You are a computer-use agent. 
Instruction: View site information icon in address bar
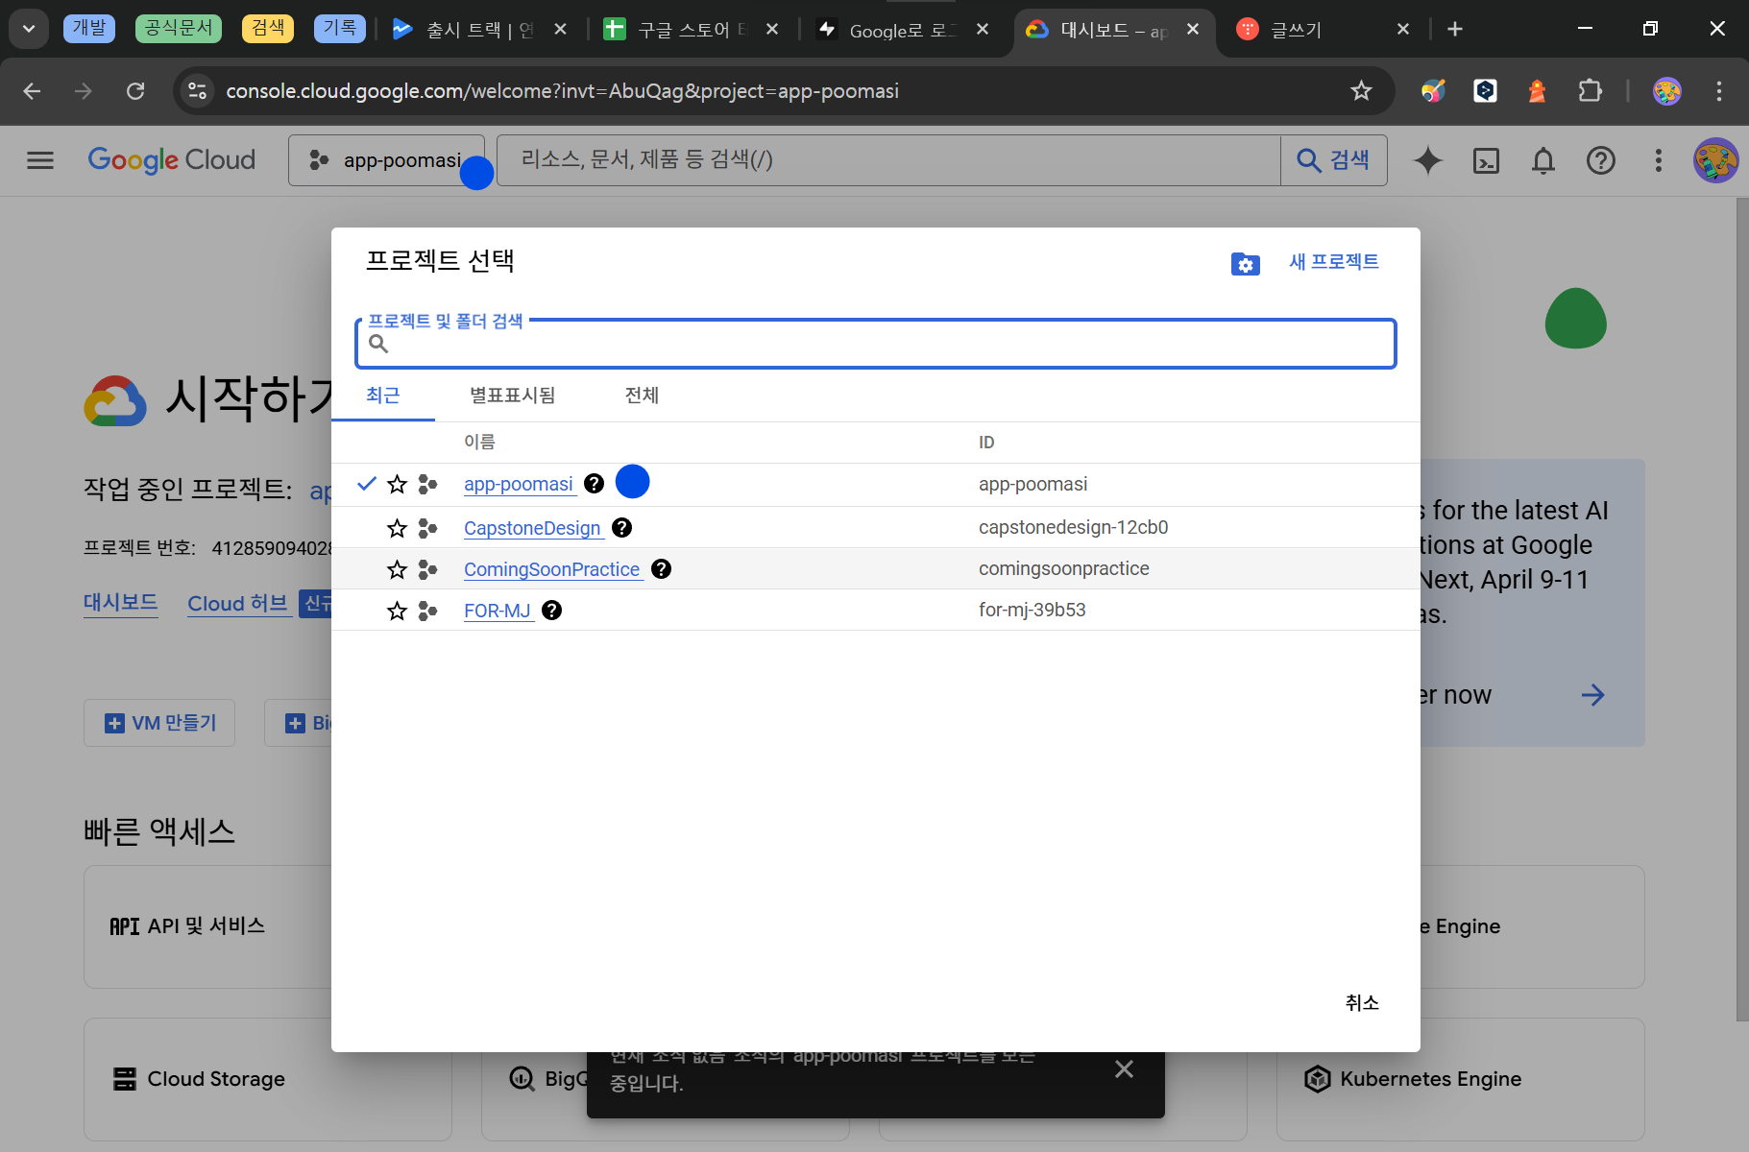[x=197, y=91]
